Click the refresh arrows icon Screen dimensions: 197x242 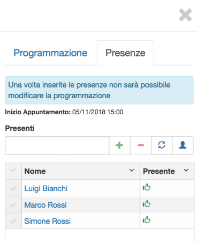(x=162, y=145)
